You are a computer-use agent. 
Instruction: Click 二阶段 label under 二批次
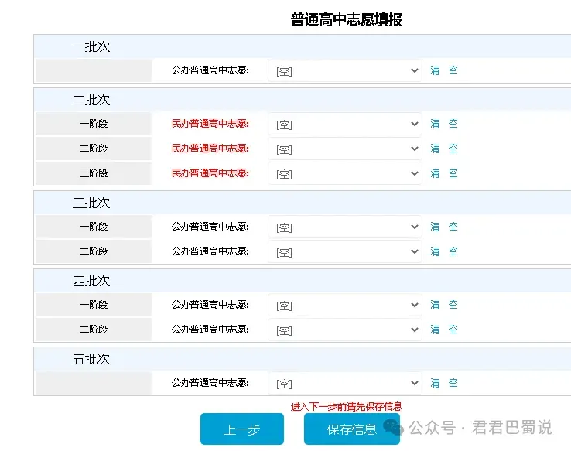click(x=94, y=149)
